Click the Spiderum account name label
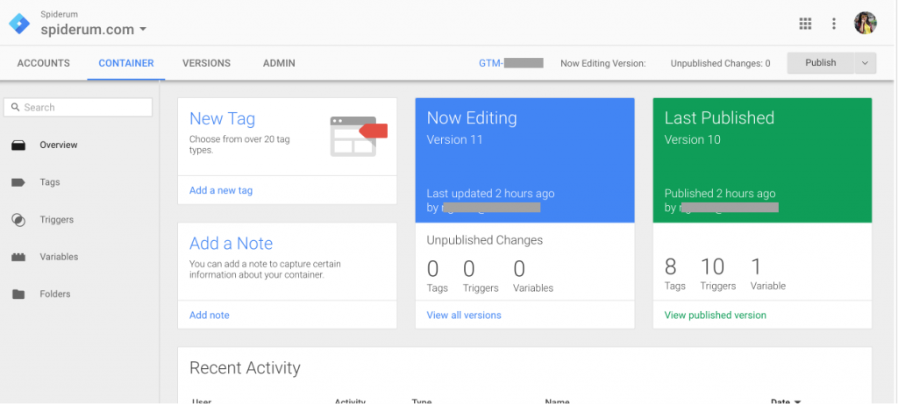This screenshot has height=404, width=898. pos(59,14)
